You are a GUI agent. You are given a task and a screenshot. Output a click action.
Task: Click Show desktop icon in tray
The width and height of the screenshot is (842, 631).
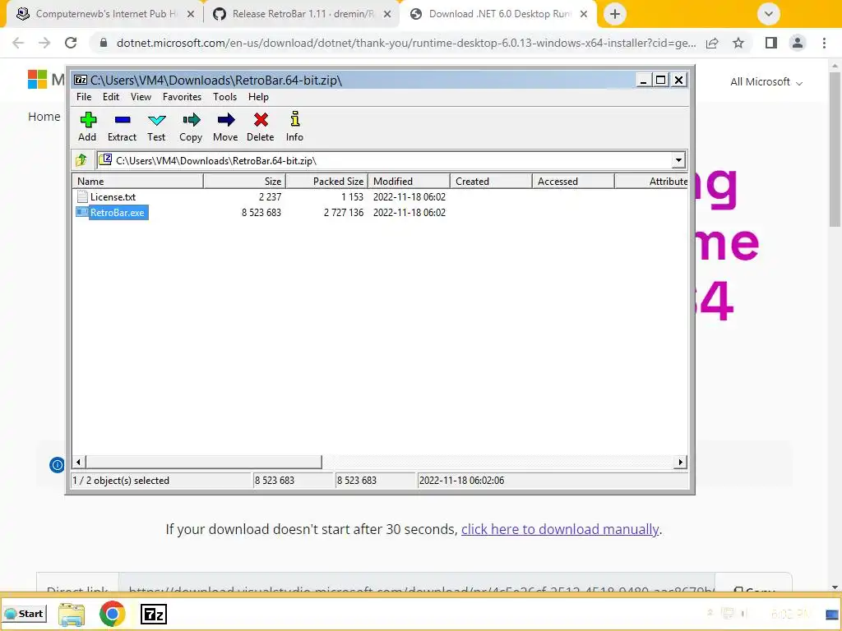pos(832,615)
